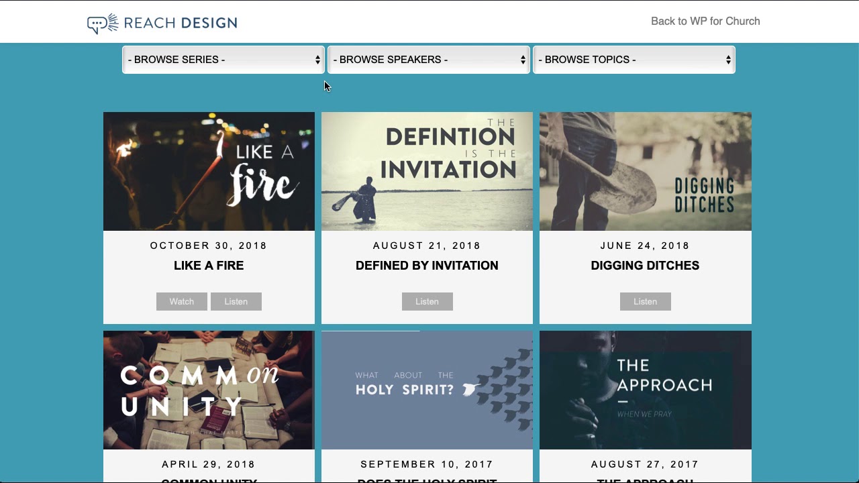This screenshot has width=859, height=483.
Task: Click the Browse Series dropdown arrows
Action: tap(317, 60)
